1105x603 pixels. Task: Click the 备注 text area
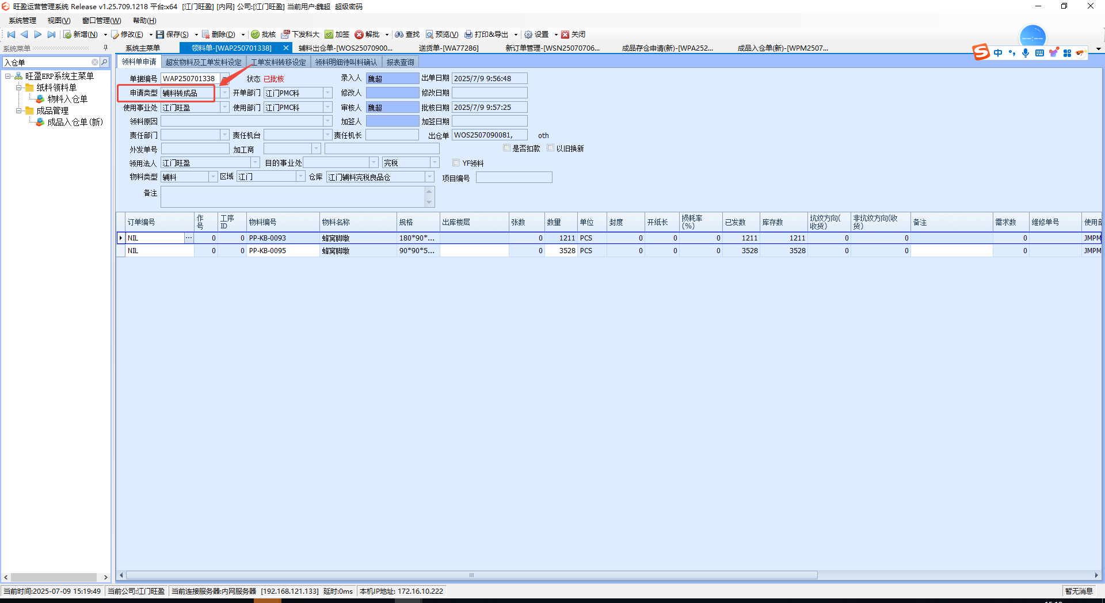pos(293,196)
